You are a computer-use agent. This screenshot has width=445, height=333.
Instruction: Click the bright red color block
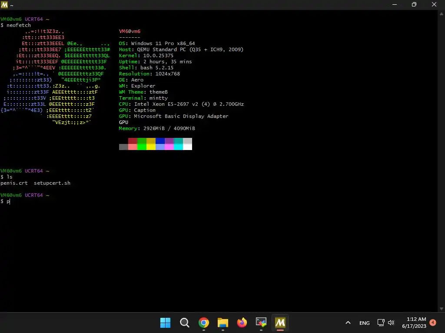[x=133, y=147]
